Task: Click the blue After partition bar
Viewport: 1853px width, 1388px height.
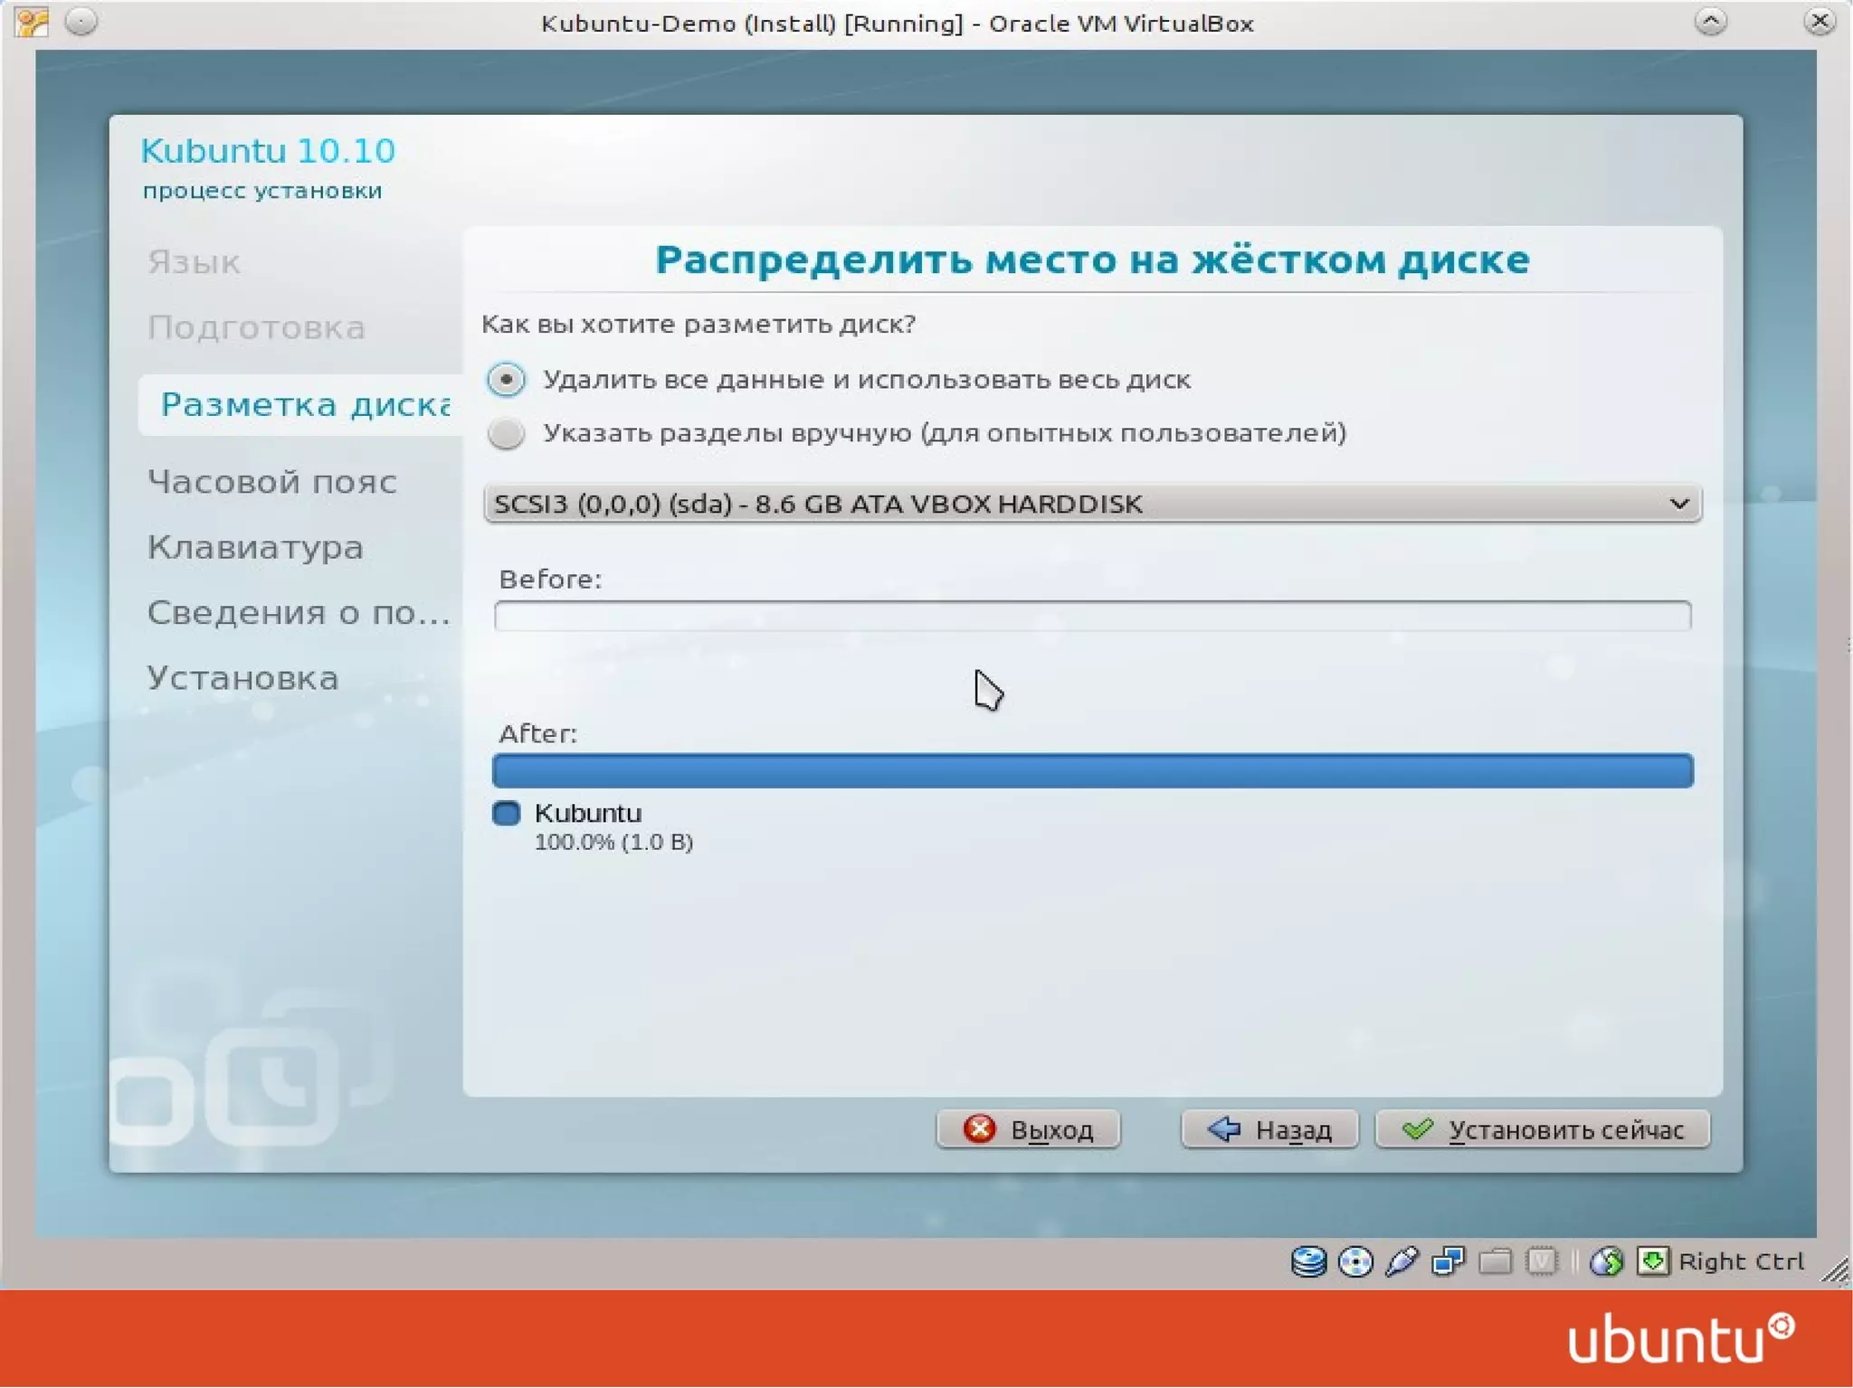Action: pos(1092,771)
